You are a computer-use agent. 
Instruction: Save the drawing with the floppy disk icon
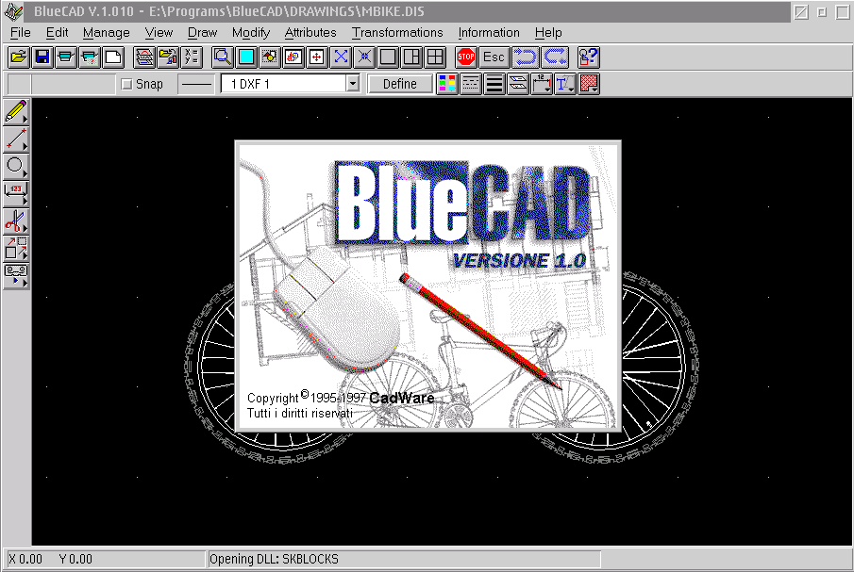(42, 57)
